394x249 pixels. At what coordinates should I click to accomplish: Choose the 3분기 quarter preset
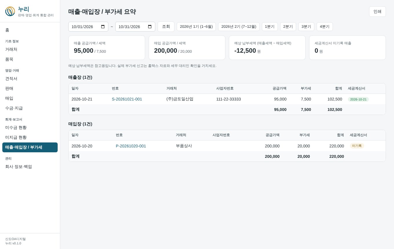(306, 27)
